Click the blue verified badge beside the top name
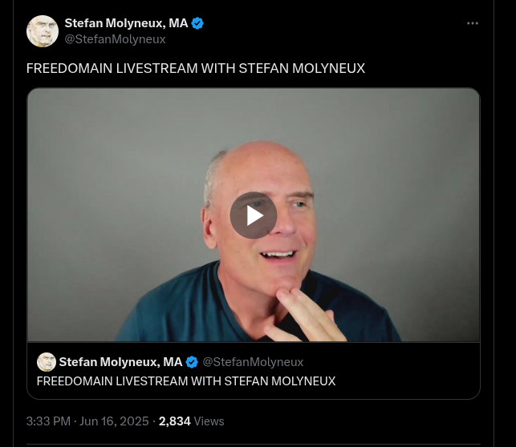 click(197, 23)
